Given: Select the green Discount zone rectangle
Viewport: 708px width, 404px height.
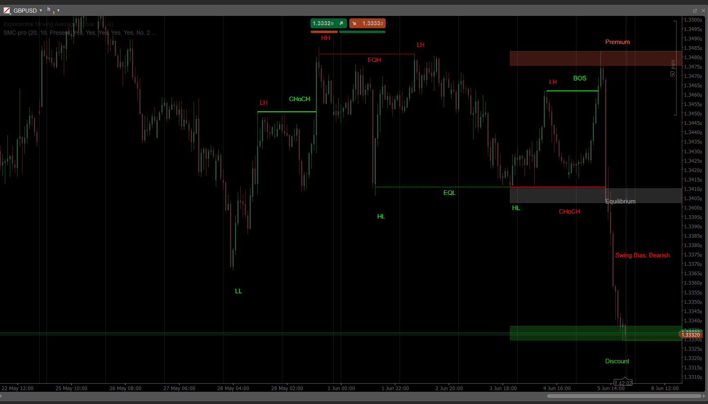Looking at the screenshot, I should [x=596, y=333].
